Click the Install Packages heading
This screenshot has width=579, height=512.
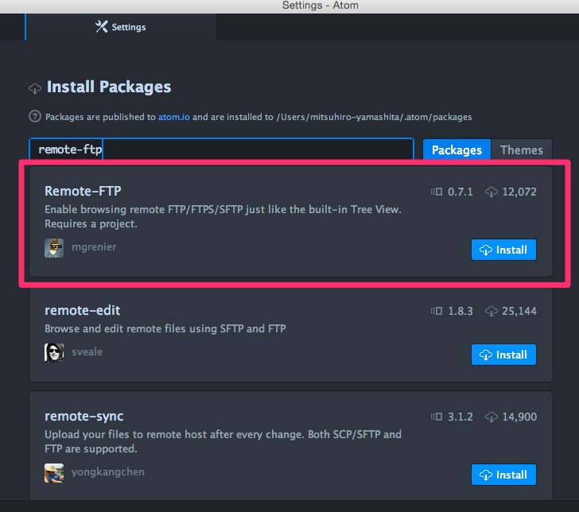tap(109, 87)
